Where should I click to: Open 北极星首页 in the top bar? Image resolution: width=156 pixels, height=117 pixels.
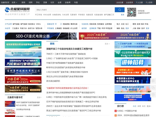(x=5, y=2)
